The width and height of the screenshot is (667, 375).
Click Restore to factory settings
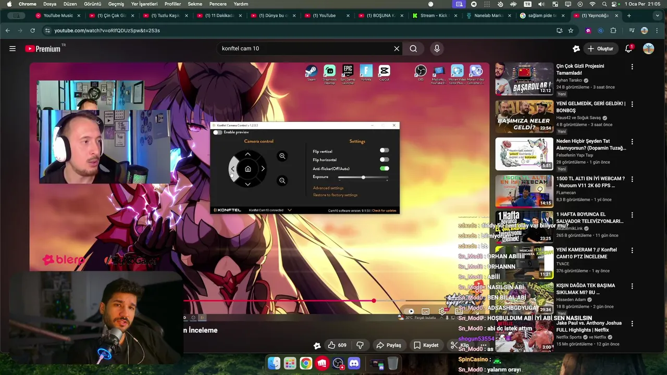click(x=335, y=195)
